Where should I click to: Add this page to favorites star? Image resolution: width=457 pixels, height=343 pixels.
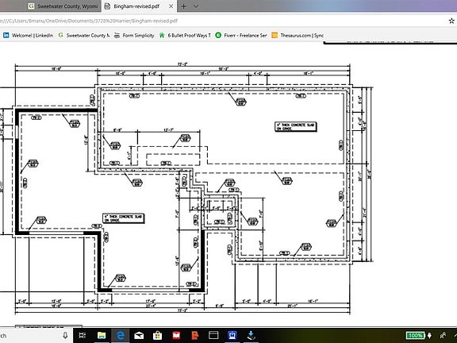(451, 21)
